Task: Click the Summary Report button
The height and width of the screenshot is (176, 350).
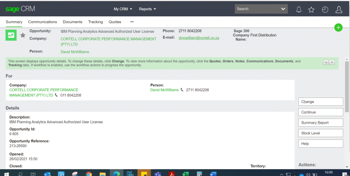Action: (x=321, y=123)
